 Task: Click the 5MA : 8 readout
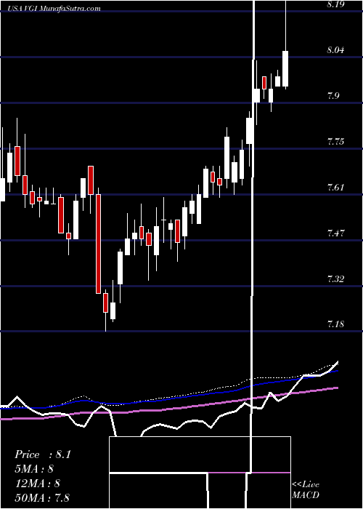pos(34,469)
